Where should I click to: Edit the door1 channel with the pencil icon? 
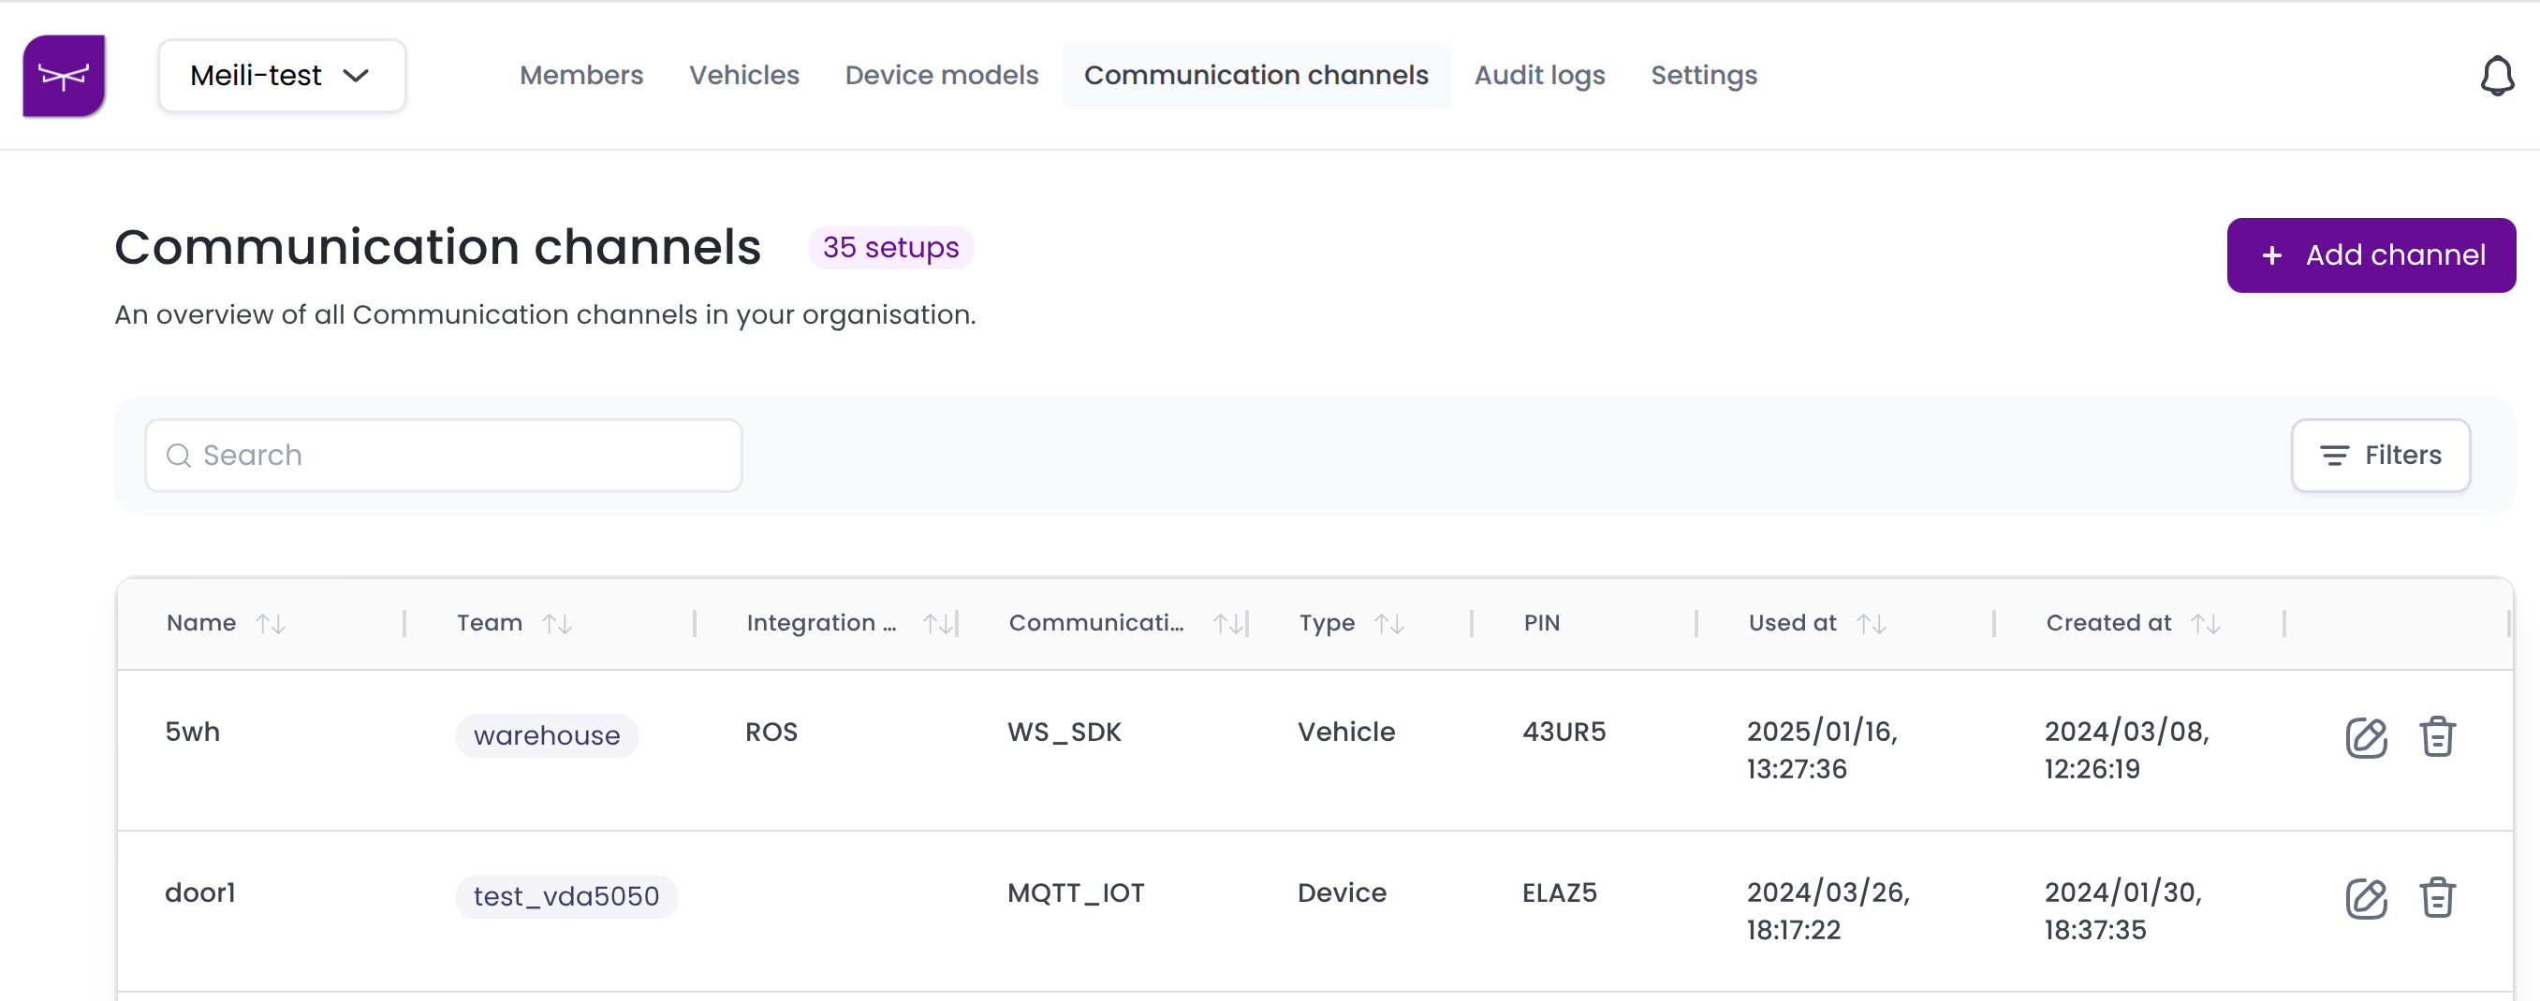click(x=2366, y=897)
